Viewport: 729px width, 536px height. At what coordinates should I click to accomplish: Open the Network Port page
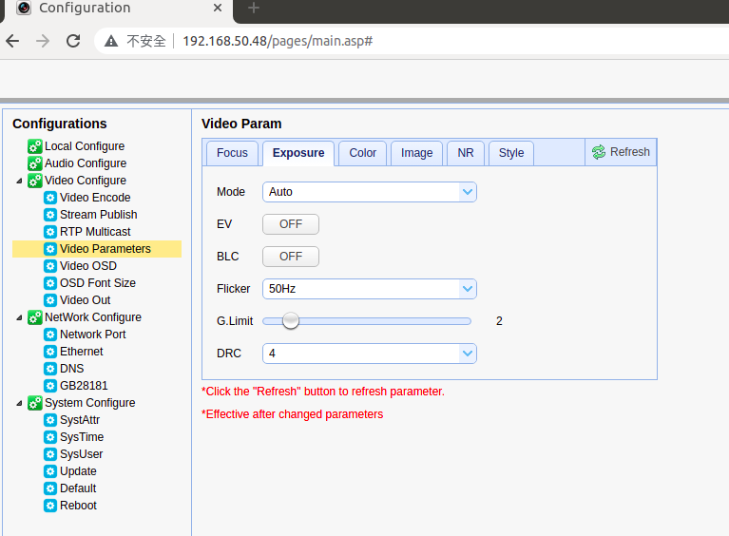(93, 335)
